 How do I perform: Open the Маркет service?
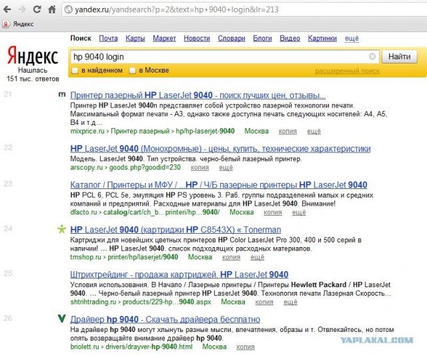[164, 39]
